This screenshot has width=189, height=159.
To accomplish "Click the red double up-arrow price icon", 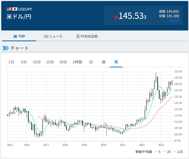I will click(x=116, y=17).
